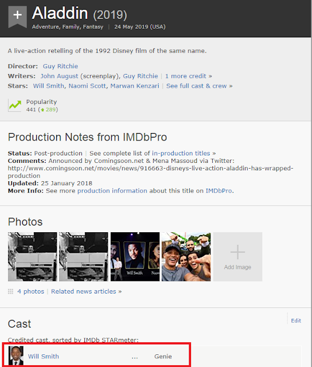The image size is (312, 367).
Task: Click the 24 May 2019 (USA) release date
Action: coord(140,27)
